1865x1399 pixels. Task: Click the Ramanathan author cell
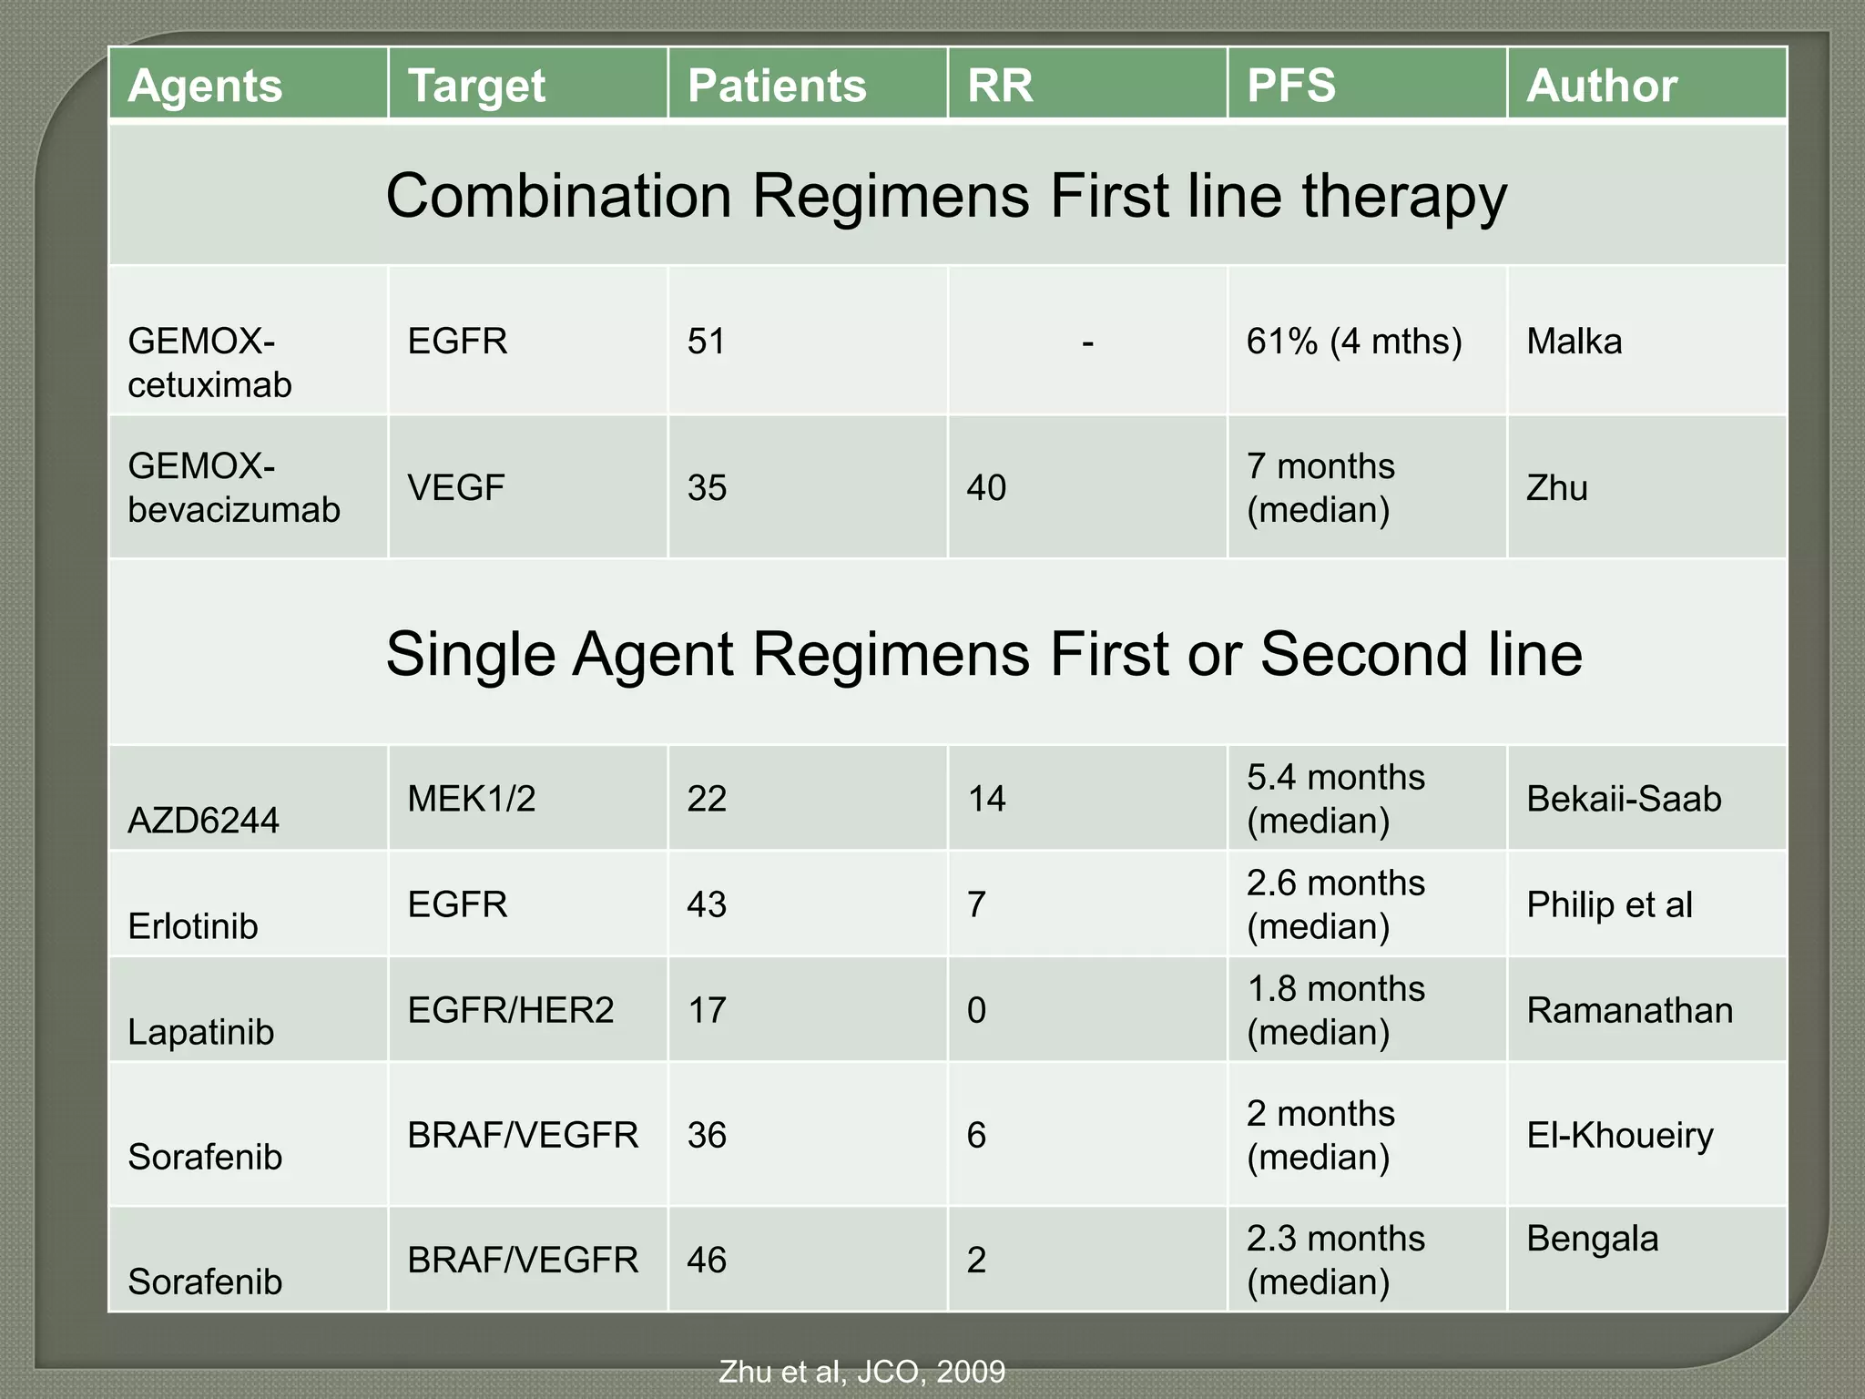click(1647, 1009)
